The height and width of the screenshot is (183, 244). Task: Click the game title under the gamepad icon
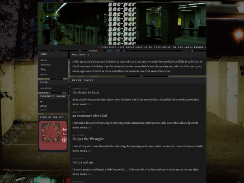43,106
